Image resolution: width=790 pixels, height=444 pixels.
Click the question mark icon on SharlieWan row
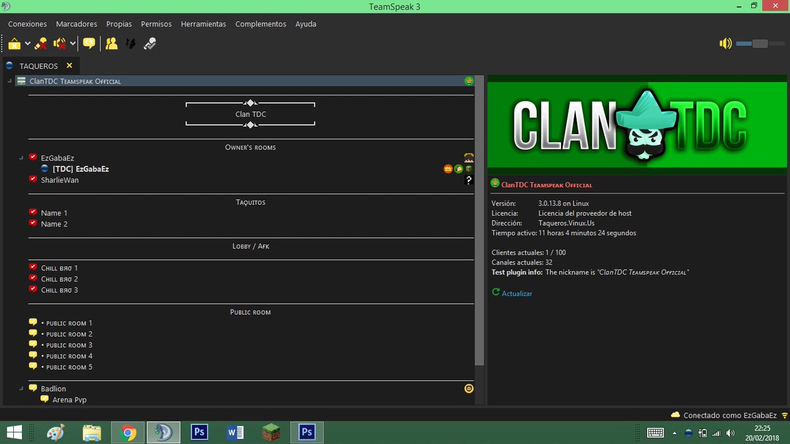[469, 180]
